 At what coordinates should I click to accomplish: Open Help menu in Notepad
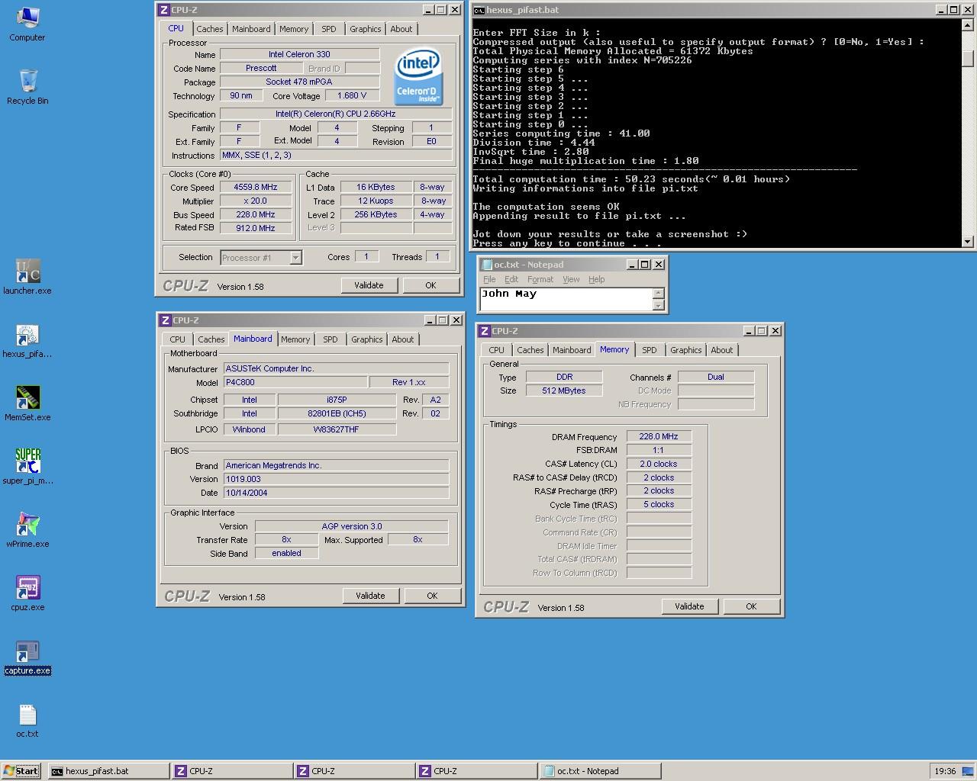pos(597,279)
